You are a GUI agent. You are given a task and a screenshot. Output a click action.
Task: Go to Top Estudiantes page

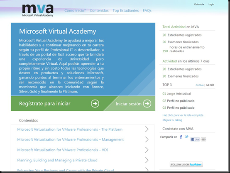(x=126, y=10)
